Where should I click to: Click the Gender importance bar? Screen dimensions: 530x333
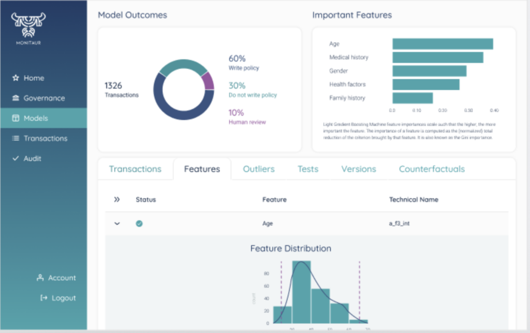(429, 71)
